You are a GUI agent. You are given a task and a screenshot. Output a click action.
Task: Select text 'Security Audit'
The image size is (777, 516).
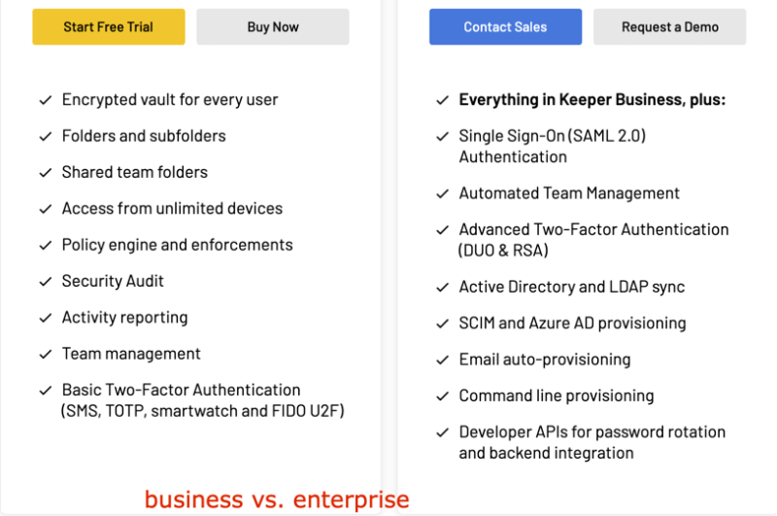click(x=113, y=281)
